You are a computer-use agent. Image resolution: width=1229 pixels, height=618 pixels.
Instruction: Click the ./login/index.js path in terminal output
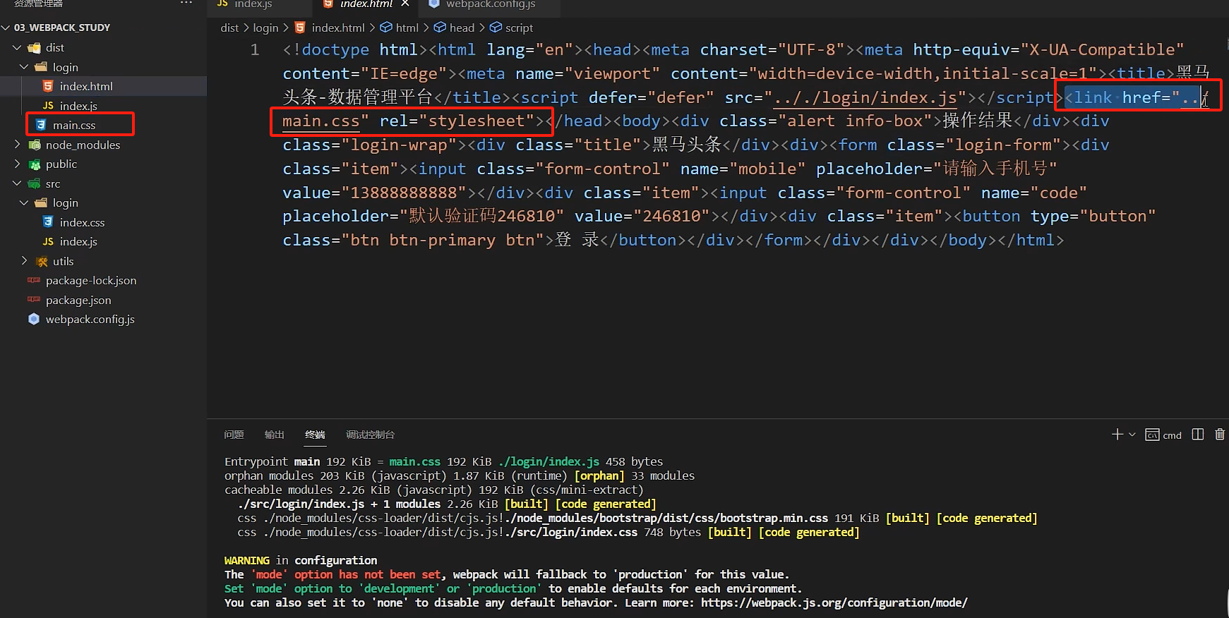[x=549, y=461]
